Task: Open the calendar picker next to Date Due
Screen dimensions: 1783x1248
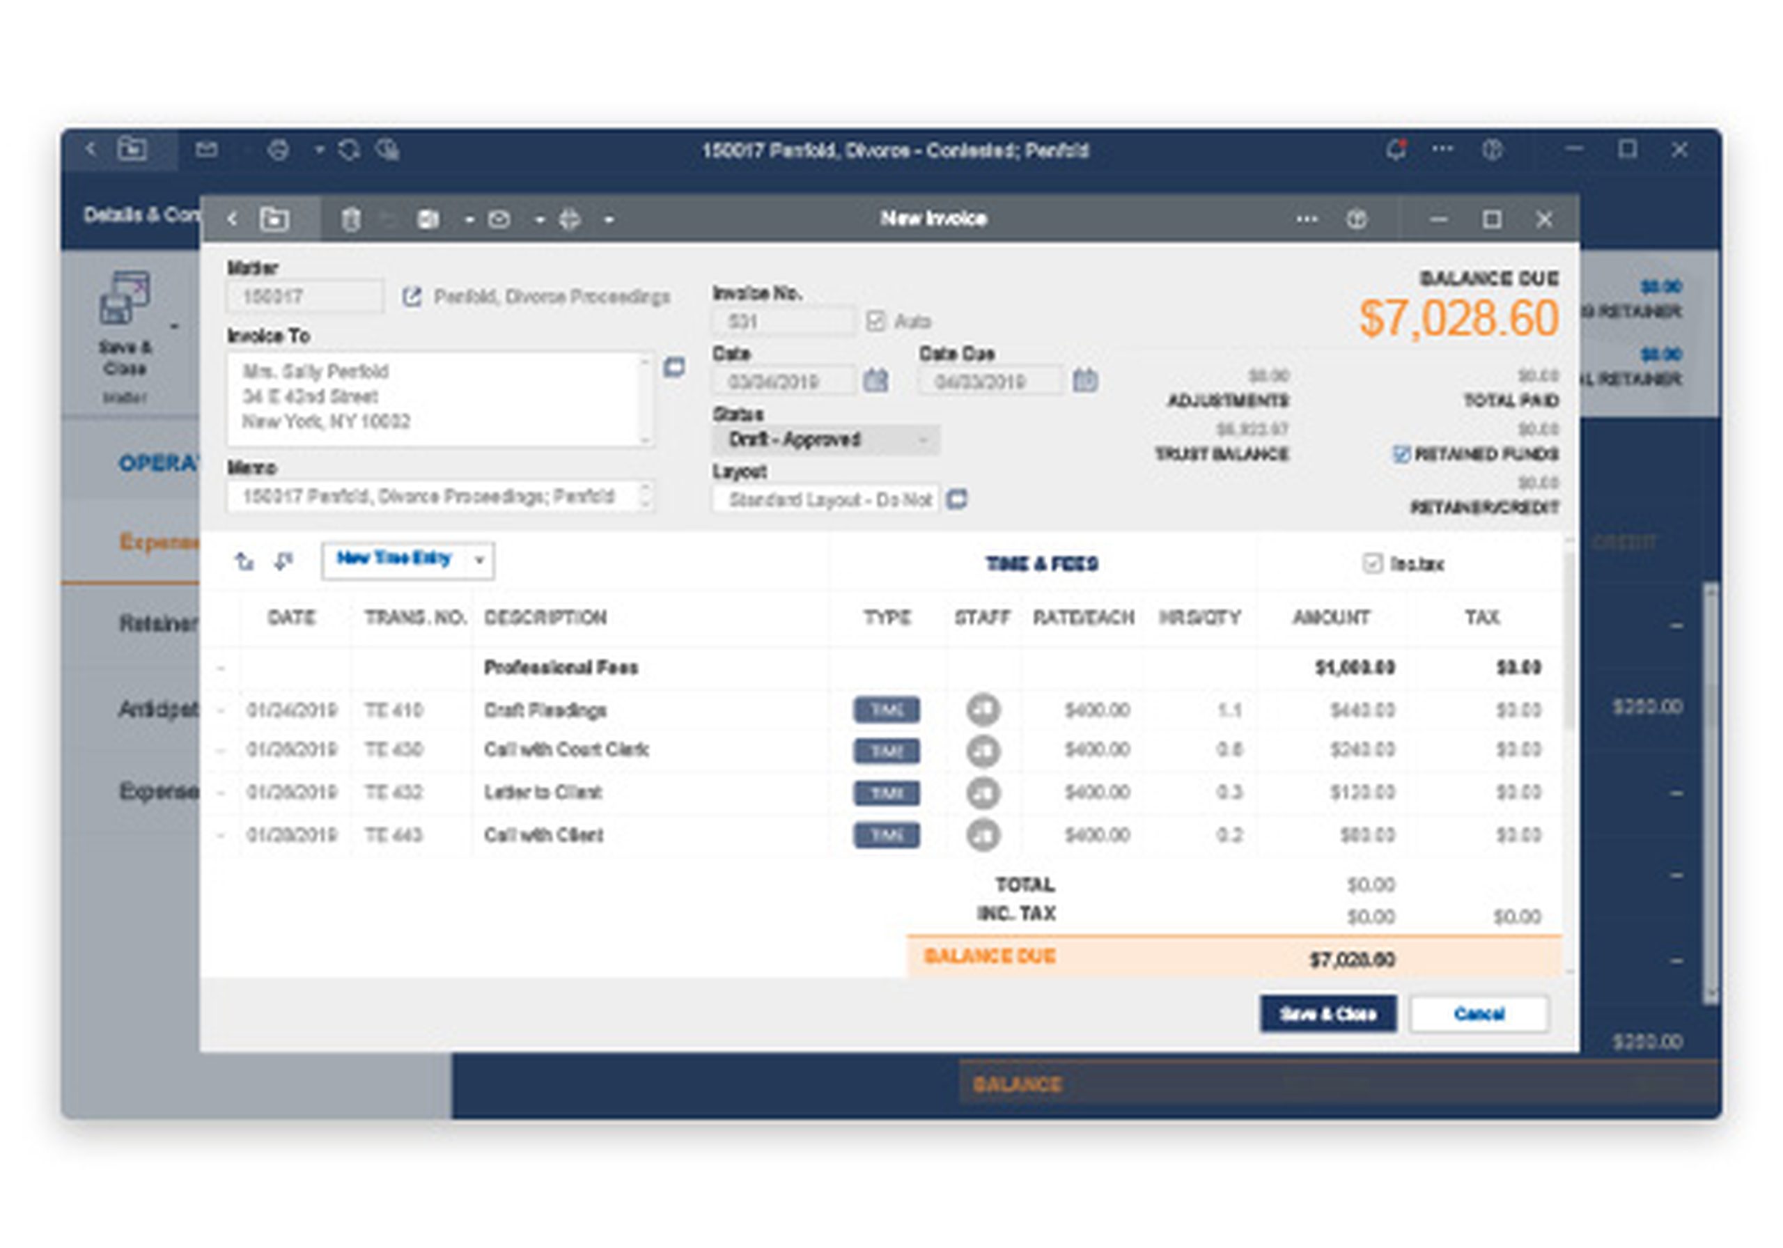Action: pyautogui.click(x=1087, y=380)
